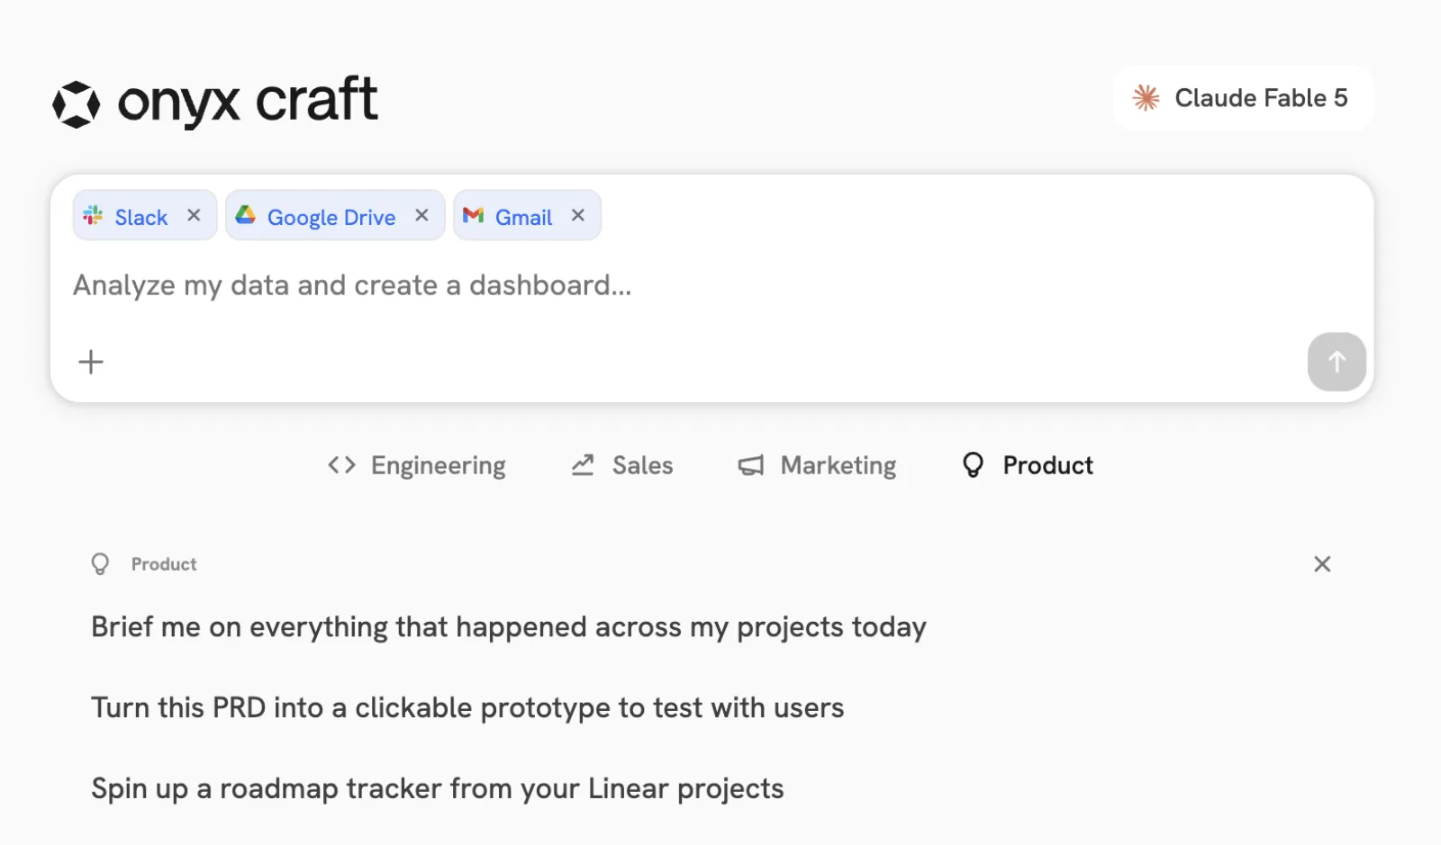Remove the Google Drive source chip
This screenshot has width=1441, height=845.
pos(421,215)
